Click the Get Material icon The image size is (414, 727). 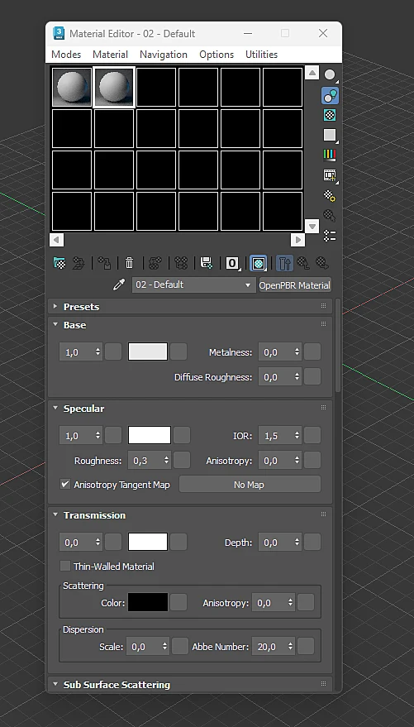59,263
